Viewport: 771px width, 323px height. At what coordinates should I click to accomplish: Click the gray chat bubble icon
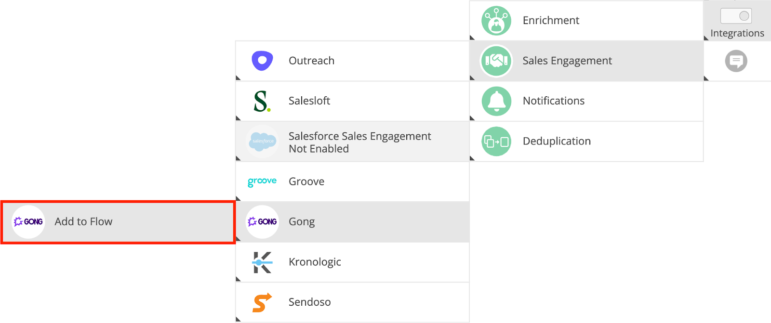(736, 61)
